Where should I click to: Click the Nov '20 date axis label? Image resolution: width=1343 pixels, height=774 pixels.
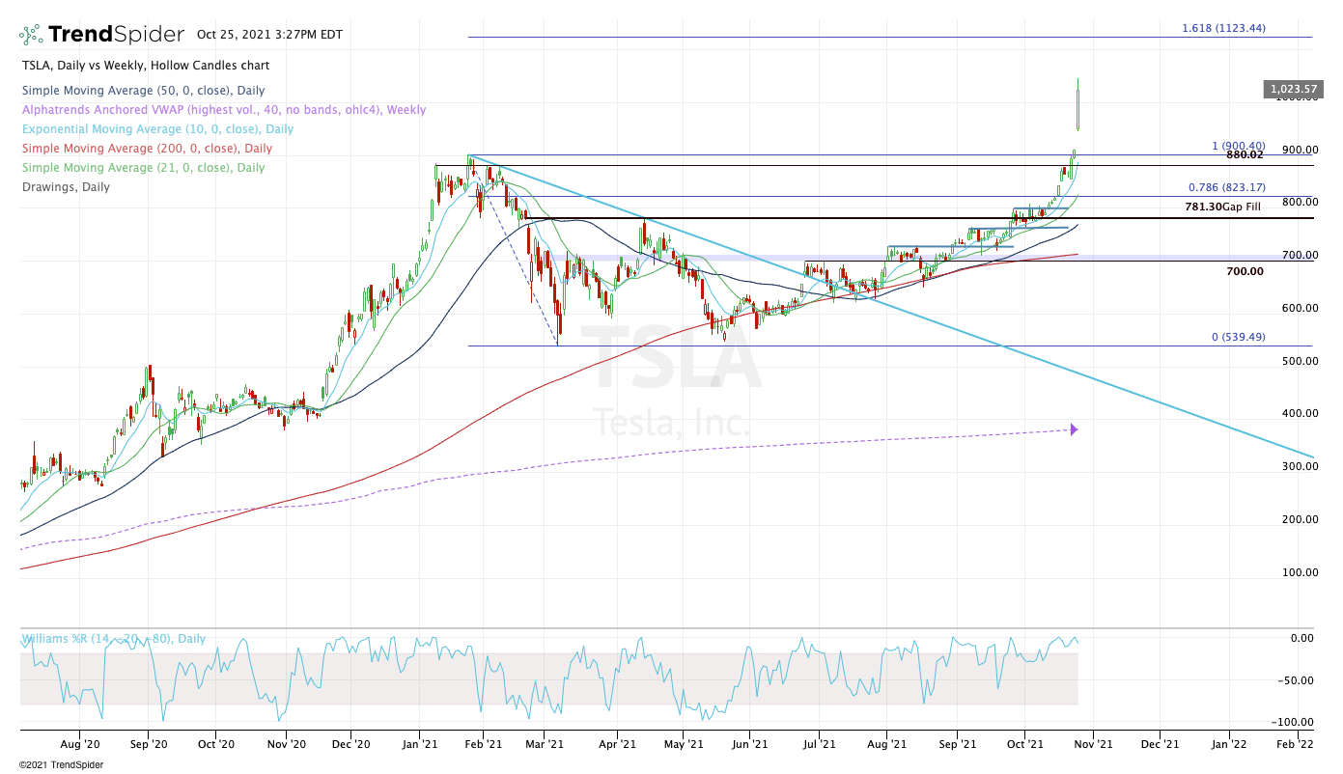coord(286,745)
